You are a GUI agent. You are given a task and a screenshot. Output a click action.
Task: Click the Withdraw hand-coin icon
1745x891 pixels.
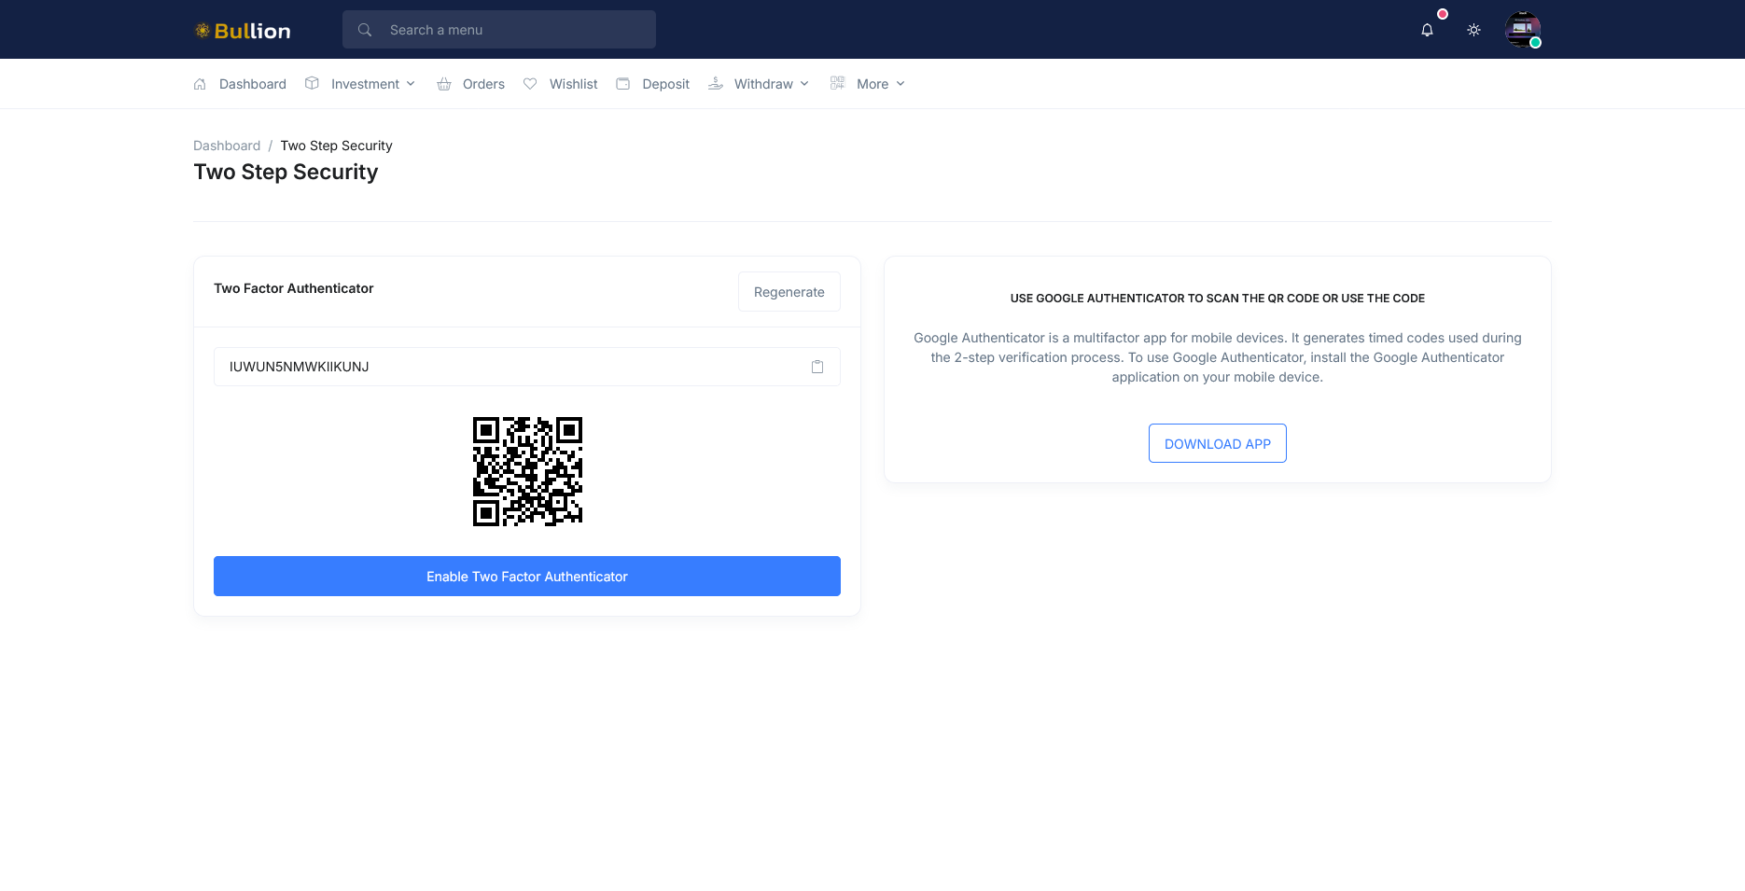[716, 84]
